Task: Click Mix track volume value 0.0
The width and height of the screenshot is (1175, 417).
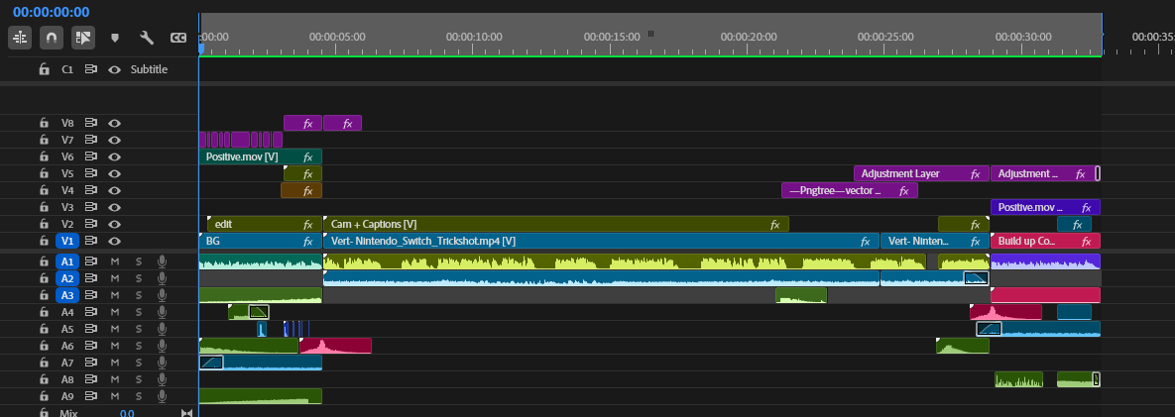Action: click(x=127, y=412)
